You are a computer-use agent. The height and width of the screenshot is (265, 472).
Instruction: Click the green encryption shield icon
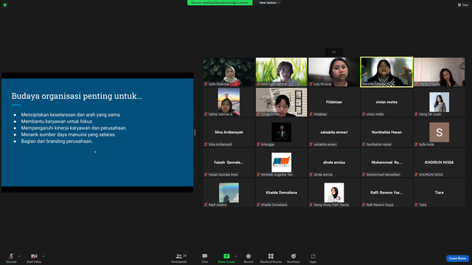(x=5, y=5)
